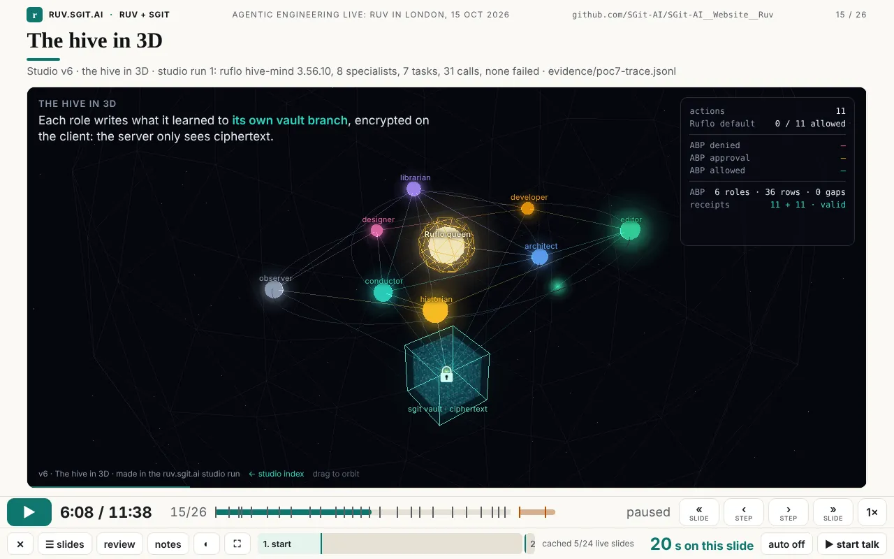894x559 pixels.
Task: Jump to next slide button
Action: pos(833,512)
